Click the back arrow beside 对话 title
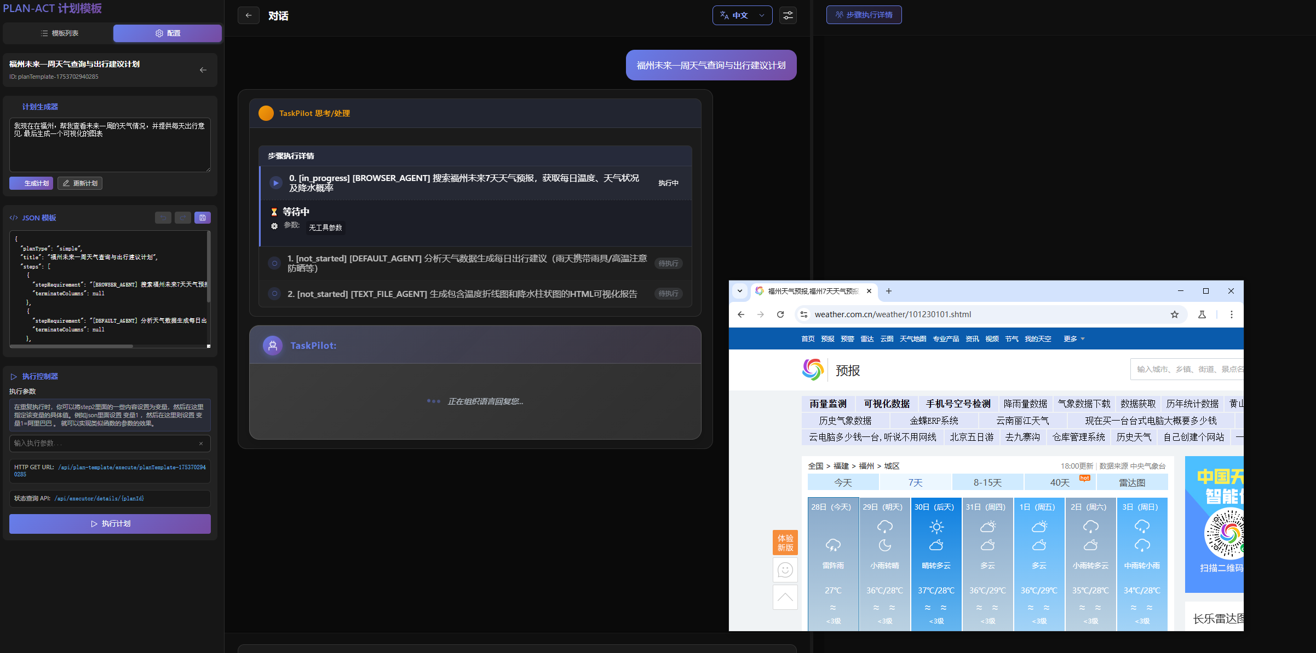 tap(248, 15)
